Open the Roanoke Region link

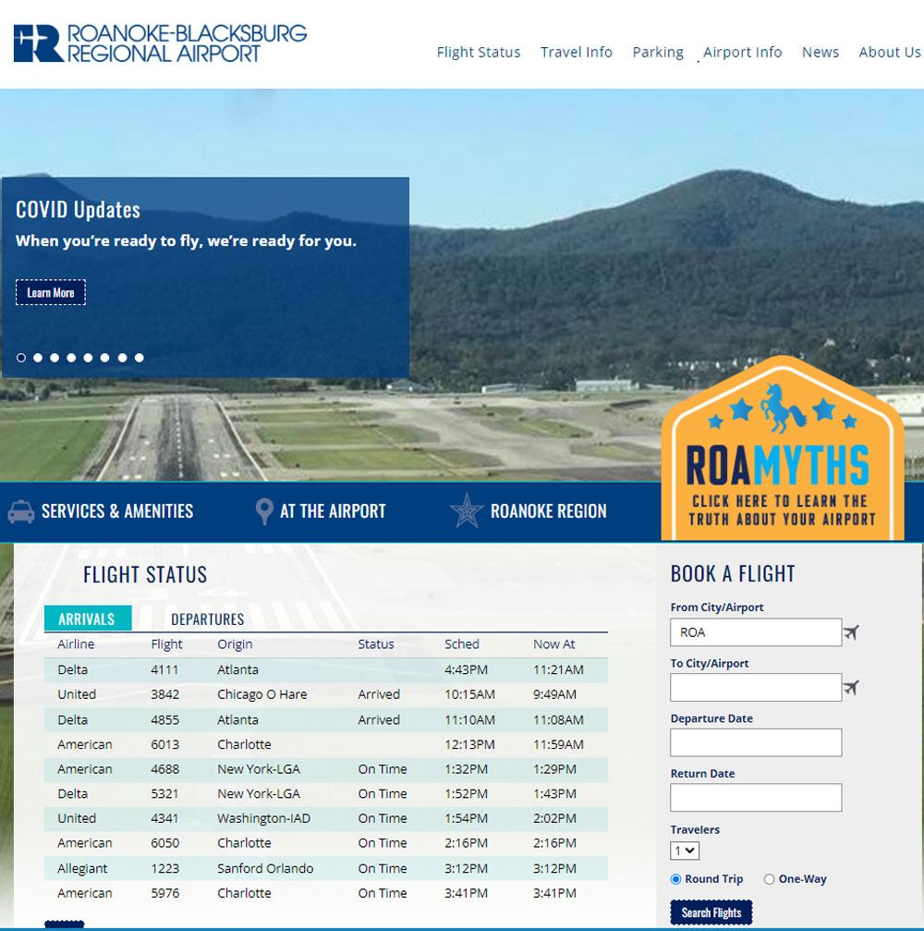point(548,511)
